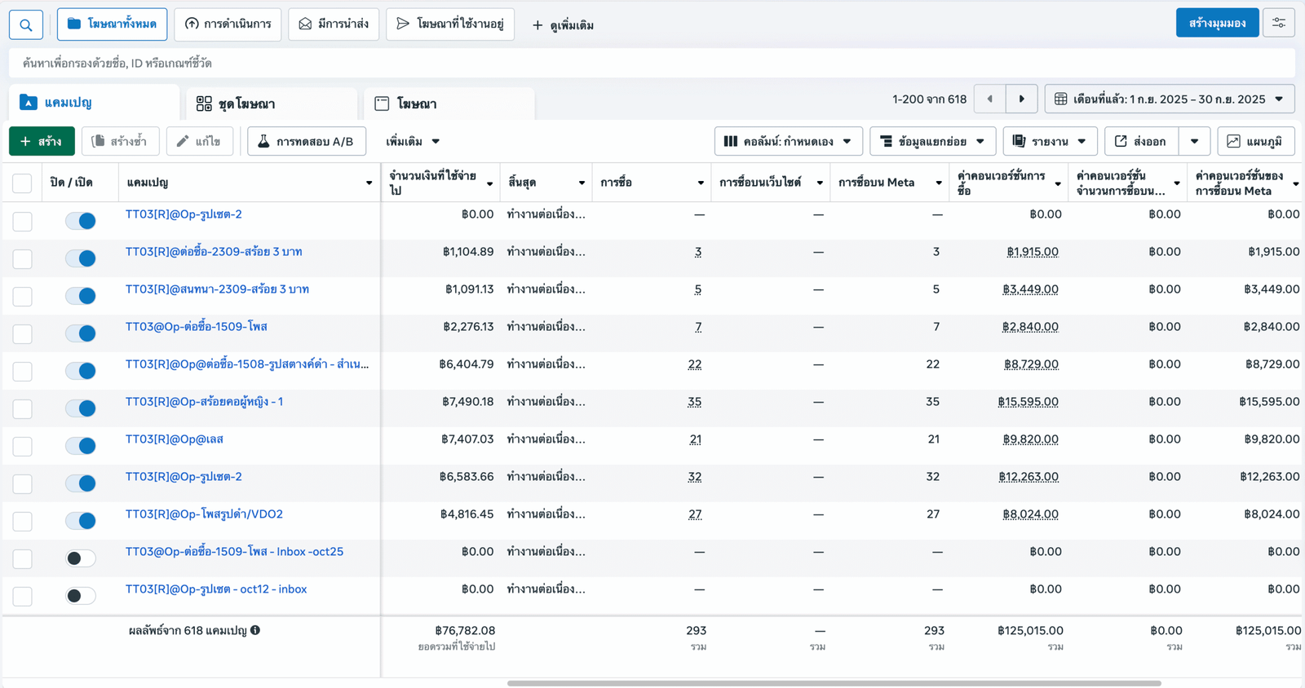Open the แผนภูมิ charts panel
Viewport: 1305px width, 688px height.
pyautogui.click(x=1255, y=141)
